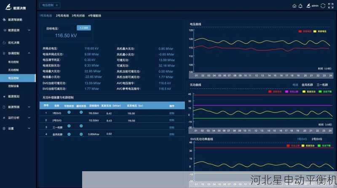Screen dimensions: 337x188
Task: Expand the 能源预测 menu chevron
Action: [29, 107]
